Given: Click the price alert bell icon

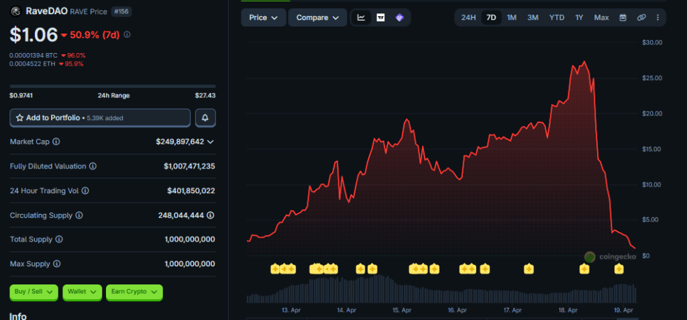Looking at the screenshot, I should coord(205,117).
